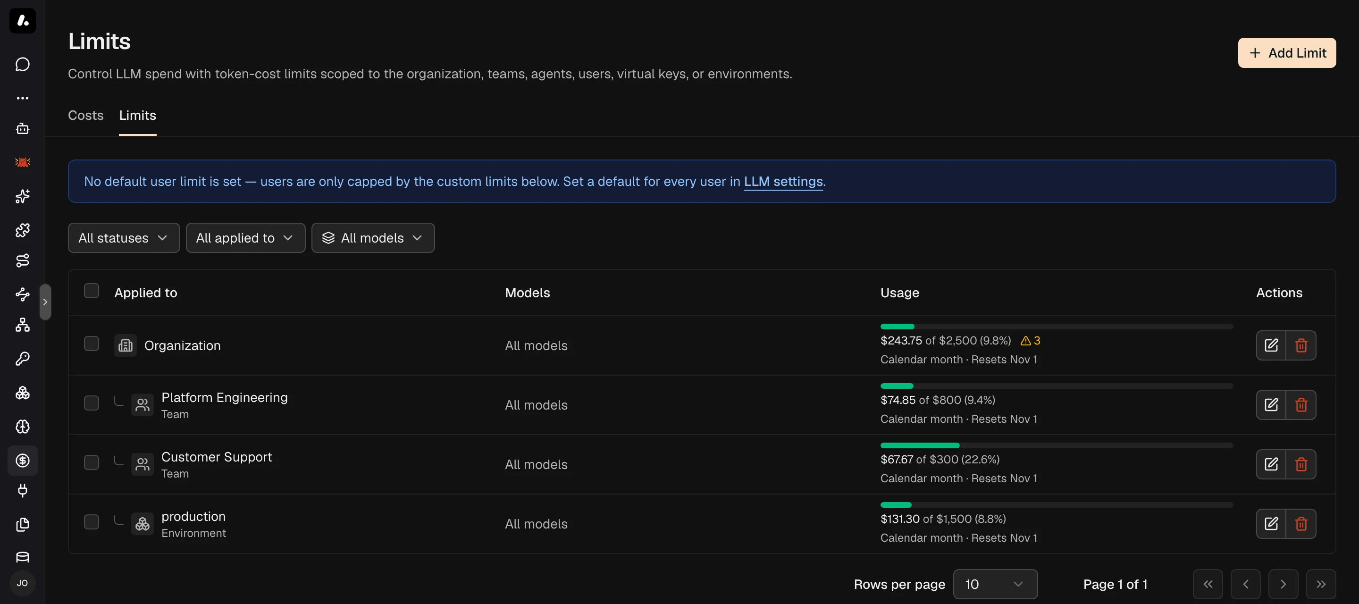The height and width of the screenshot is (604, 1359).
Task: Edit the Organization limit
Action: (x=1271, y=345)
